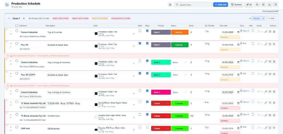Clear color on SUT600 Door row
The height and width of the screenshot is (134, 283).
coord(134,117)
